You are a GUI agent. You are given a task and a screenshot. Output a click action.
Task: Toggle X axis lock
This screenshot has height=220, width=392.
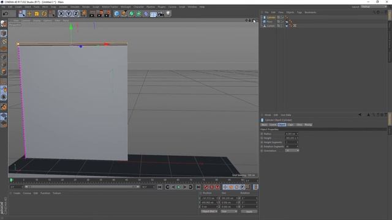click(61, 13)
